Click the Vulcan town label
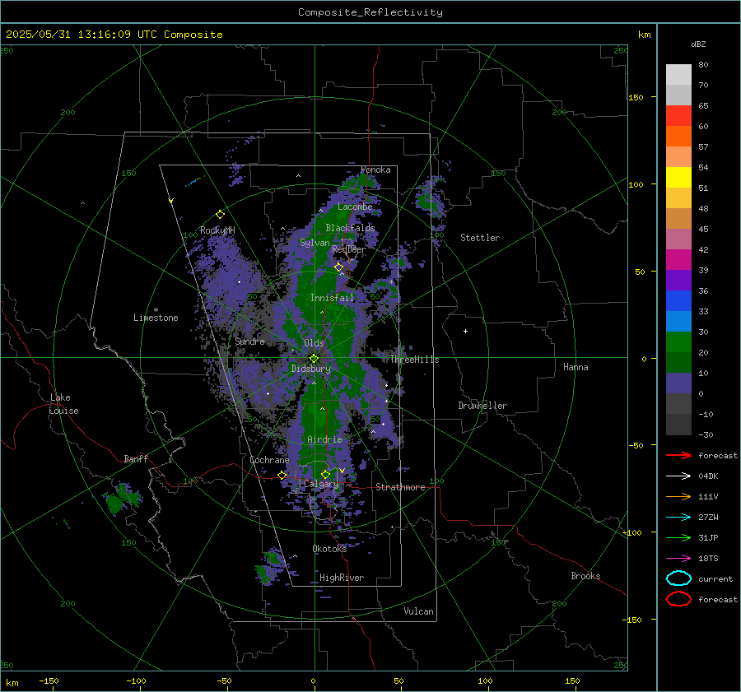741x692 pixels. [x=418, y=611]
